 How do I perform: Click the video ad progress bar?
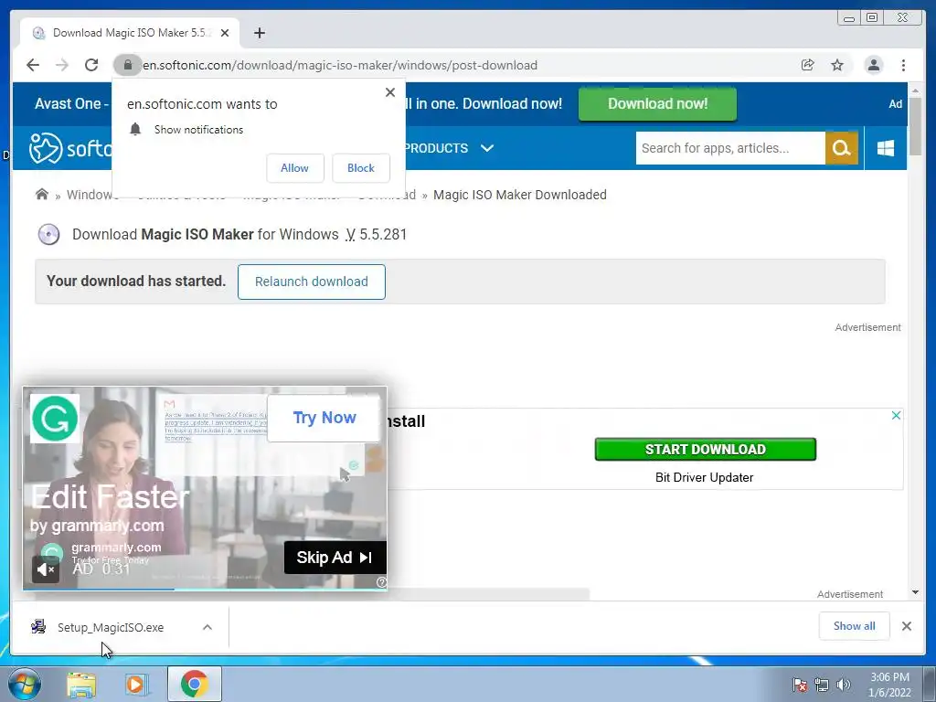pos(205,590)
